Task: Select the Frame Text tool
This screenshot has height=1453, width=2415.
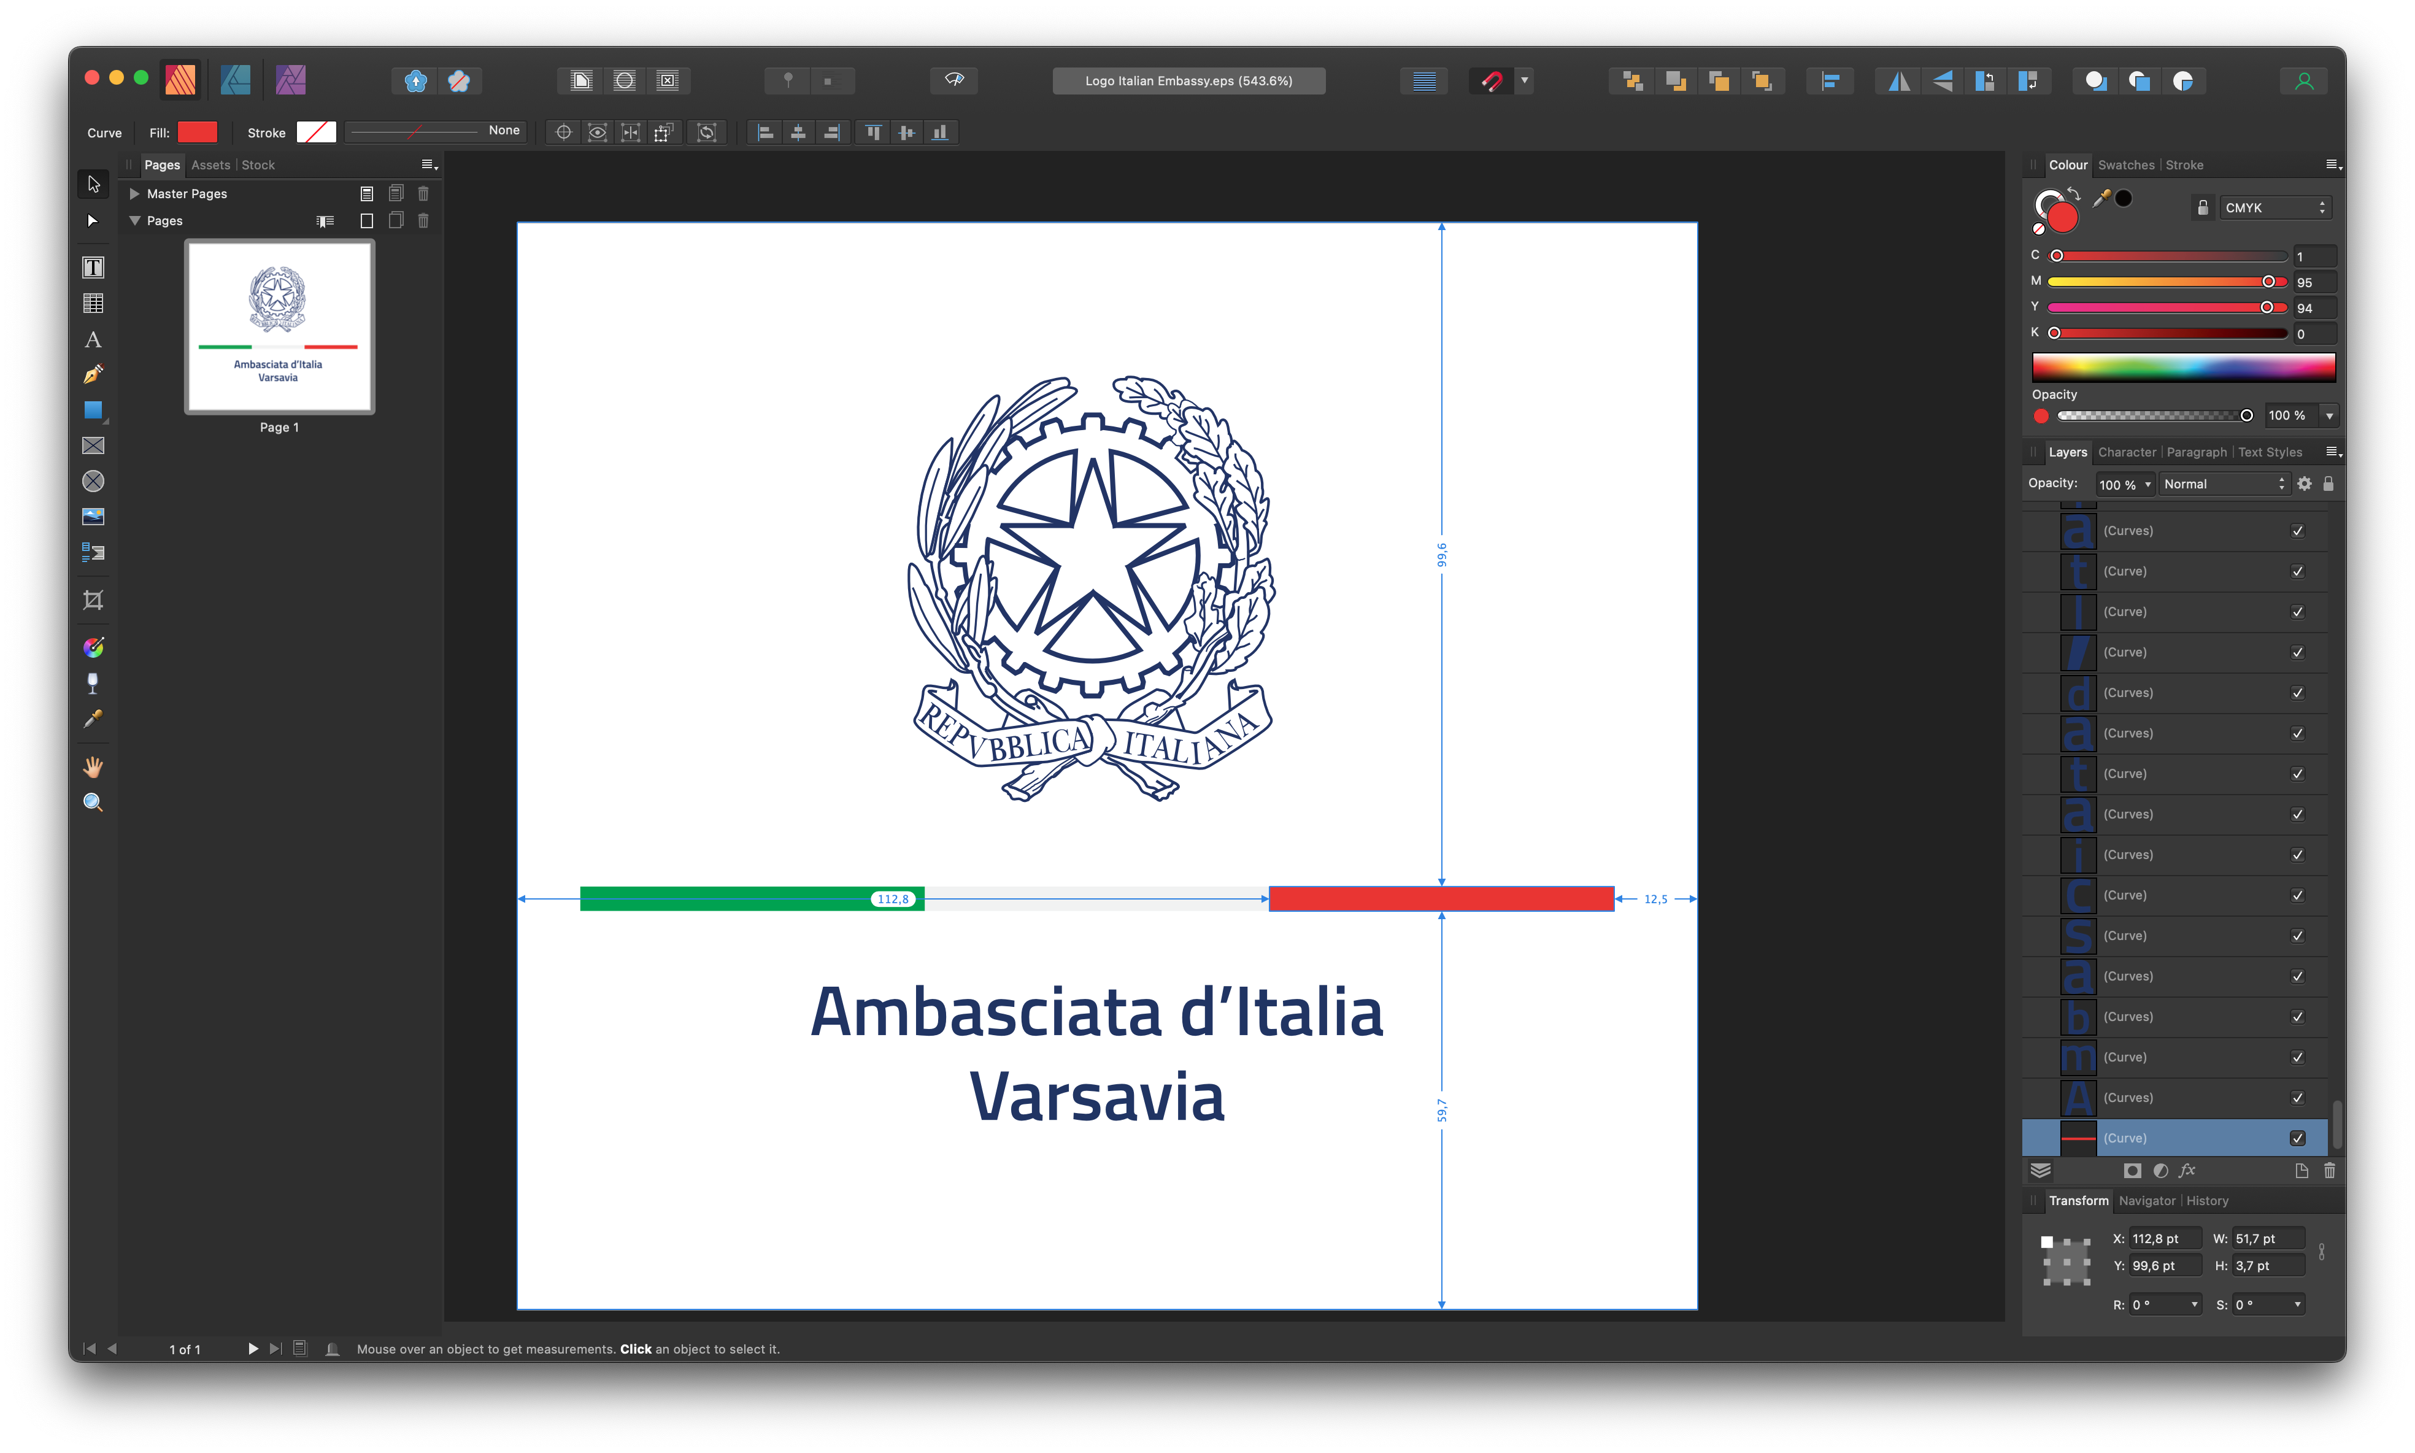Action: pos(93,268)
